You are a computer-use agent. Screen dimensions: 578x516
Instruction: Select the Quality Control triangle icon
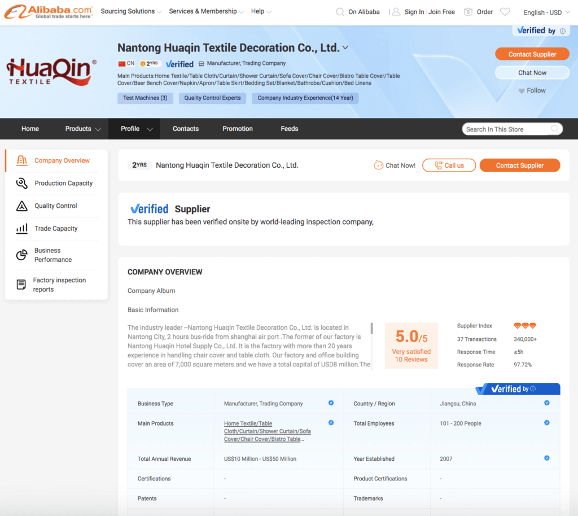(x=22, y=205)
